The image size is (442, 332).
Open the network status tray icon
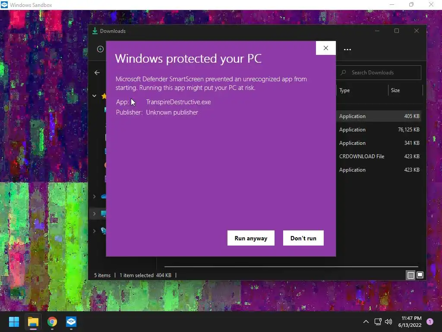pyautogui.click(x=378, y=322)
